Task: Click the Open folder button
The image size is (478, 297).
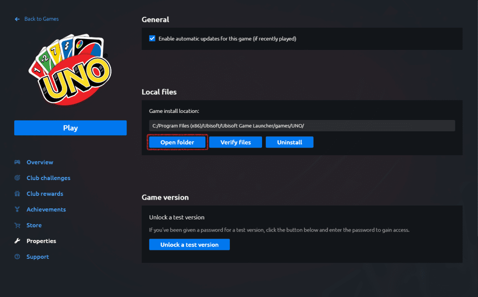Action: pos(177,142)
